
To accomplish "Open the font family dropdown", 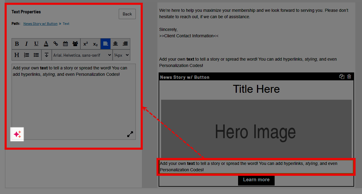I will (82, 55).
